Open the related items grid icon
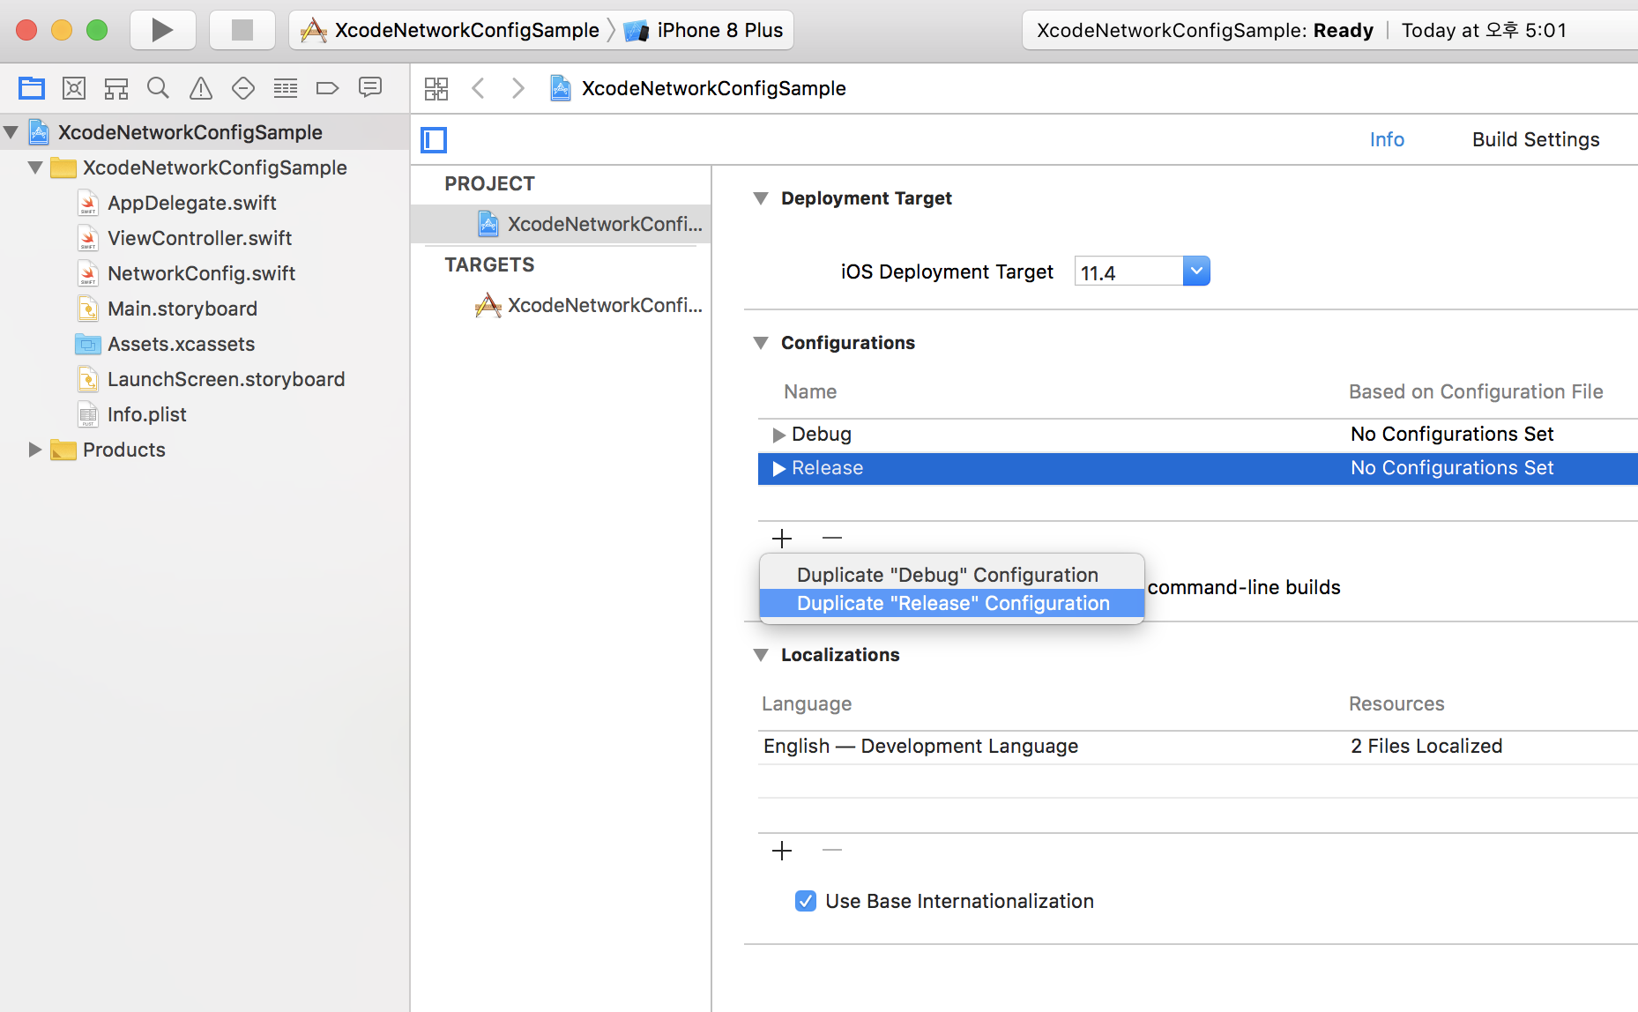The image size is (1638, 1012). pos(436,88)
